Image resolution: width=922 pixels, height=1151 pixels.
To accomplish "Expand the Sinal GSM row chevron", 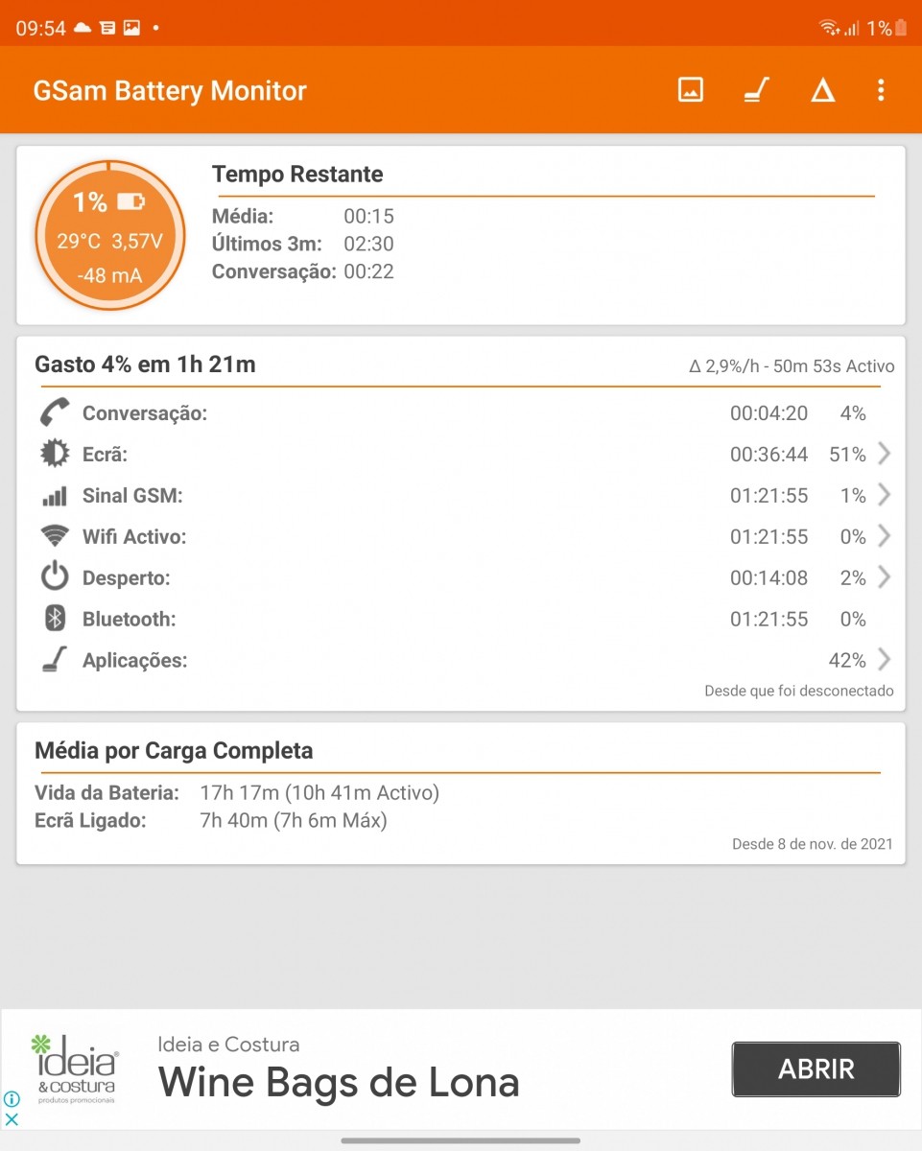I will [x=884, y=496].
